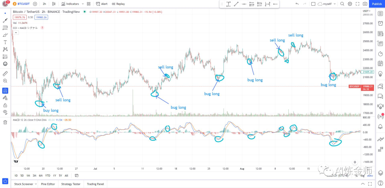
Task: Take a chart snapshot with camera icon
Action: point(365,4)
